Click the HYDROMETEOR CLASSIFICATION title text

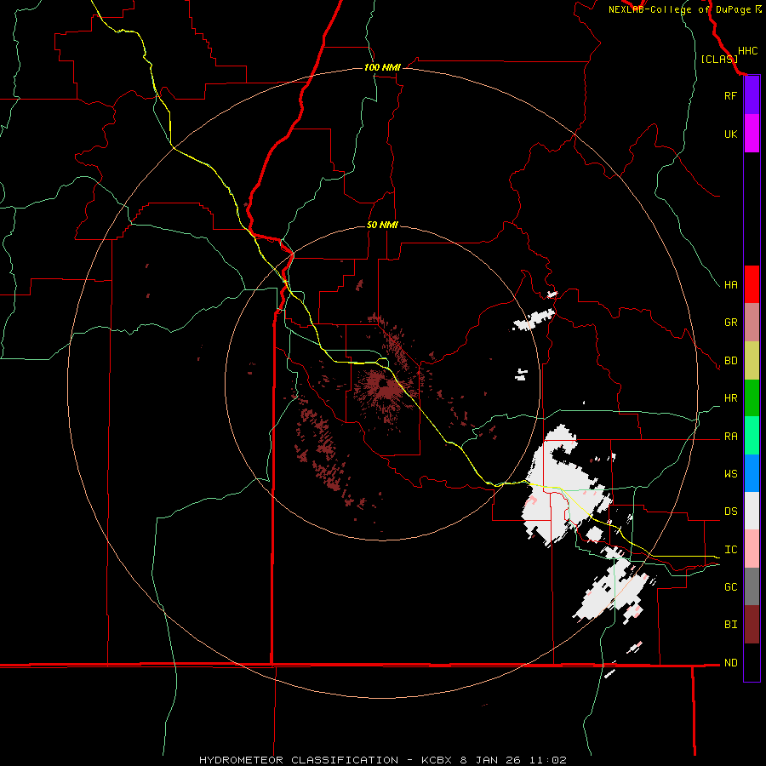[x=299, y=760]
